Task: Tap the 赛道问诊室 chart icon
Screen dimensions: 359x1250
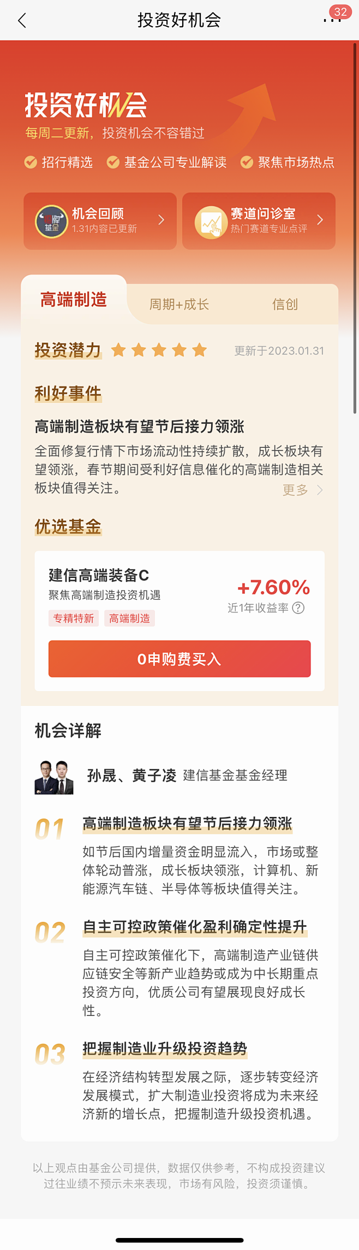Action: [x=211, y=221]
